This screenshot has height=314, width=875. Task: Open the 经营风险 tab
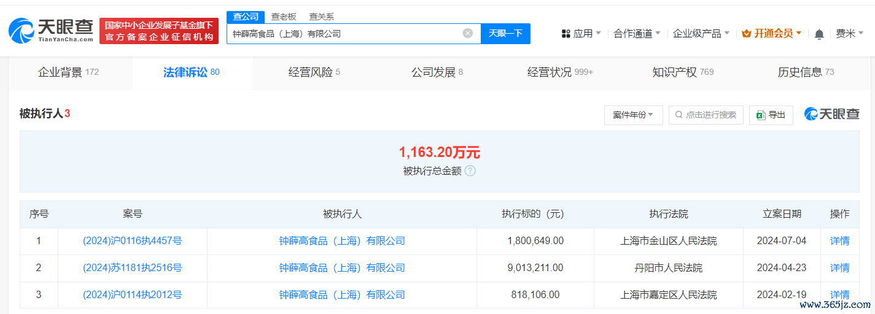coord(314,72)
